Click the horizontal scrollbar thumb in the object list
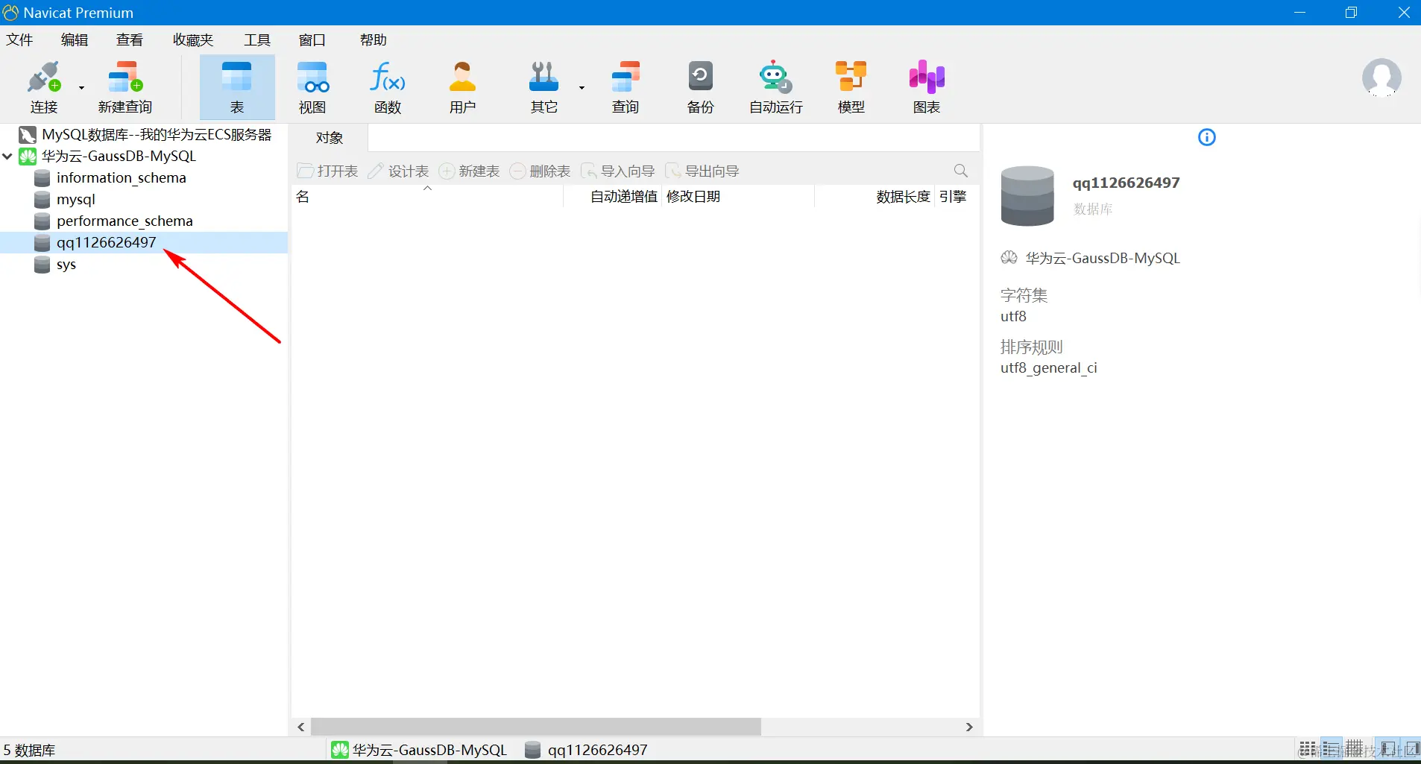This screenshot has width=1421, height=764. 536,727
